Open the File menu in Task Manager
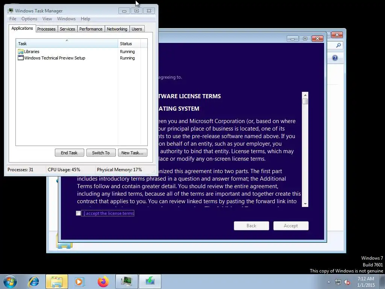 13,19
